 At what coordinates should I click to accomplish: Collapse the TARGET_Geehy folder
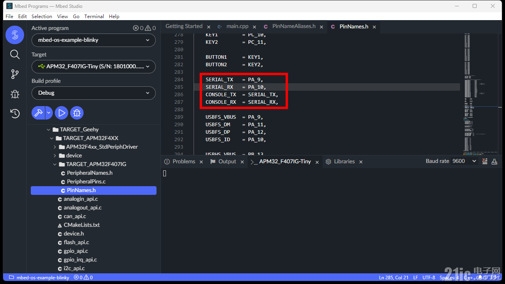click(x=48, y=129)
